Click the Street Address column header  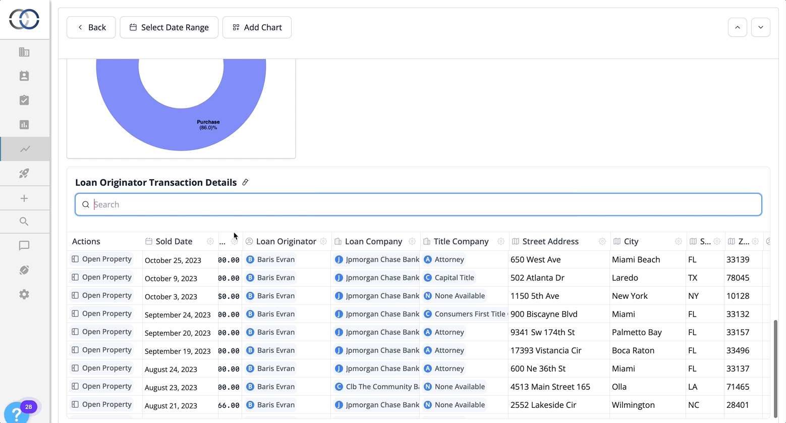coord(550,241)
